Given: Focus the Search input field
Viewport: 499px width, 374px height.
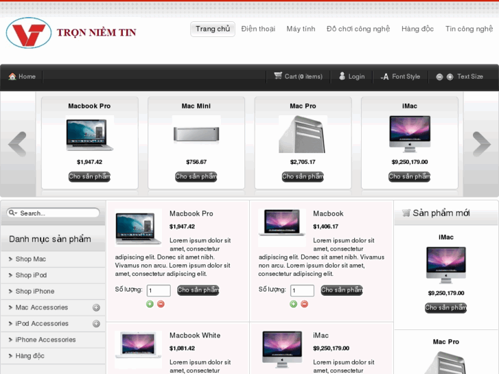Looking at the screenshot, I should 53,213.
